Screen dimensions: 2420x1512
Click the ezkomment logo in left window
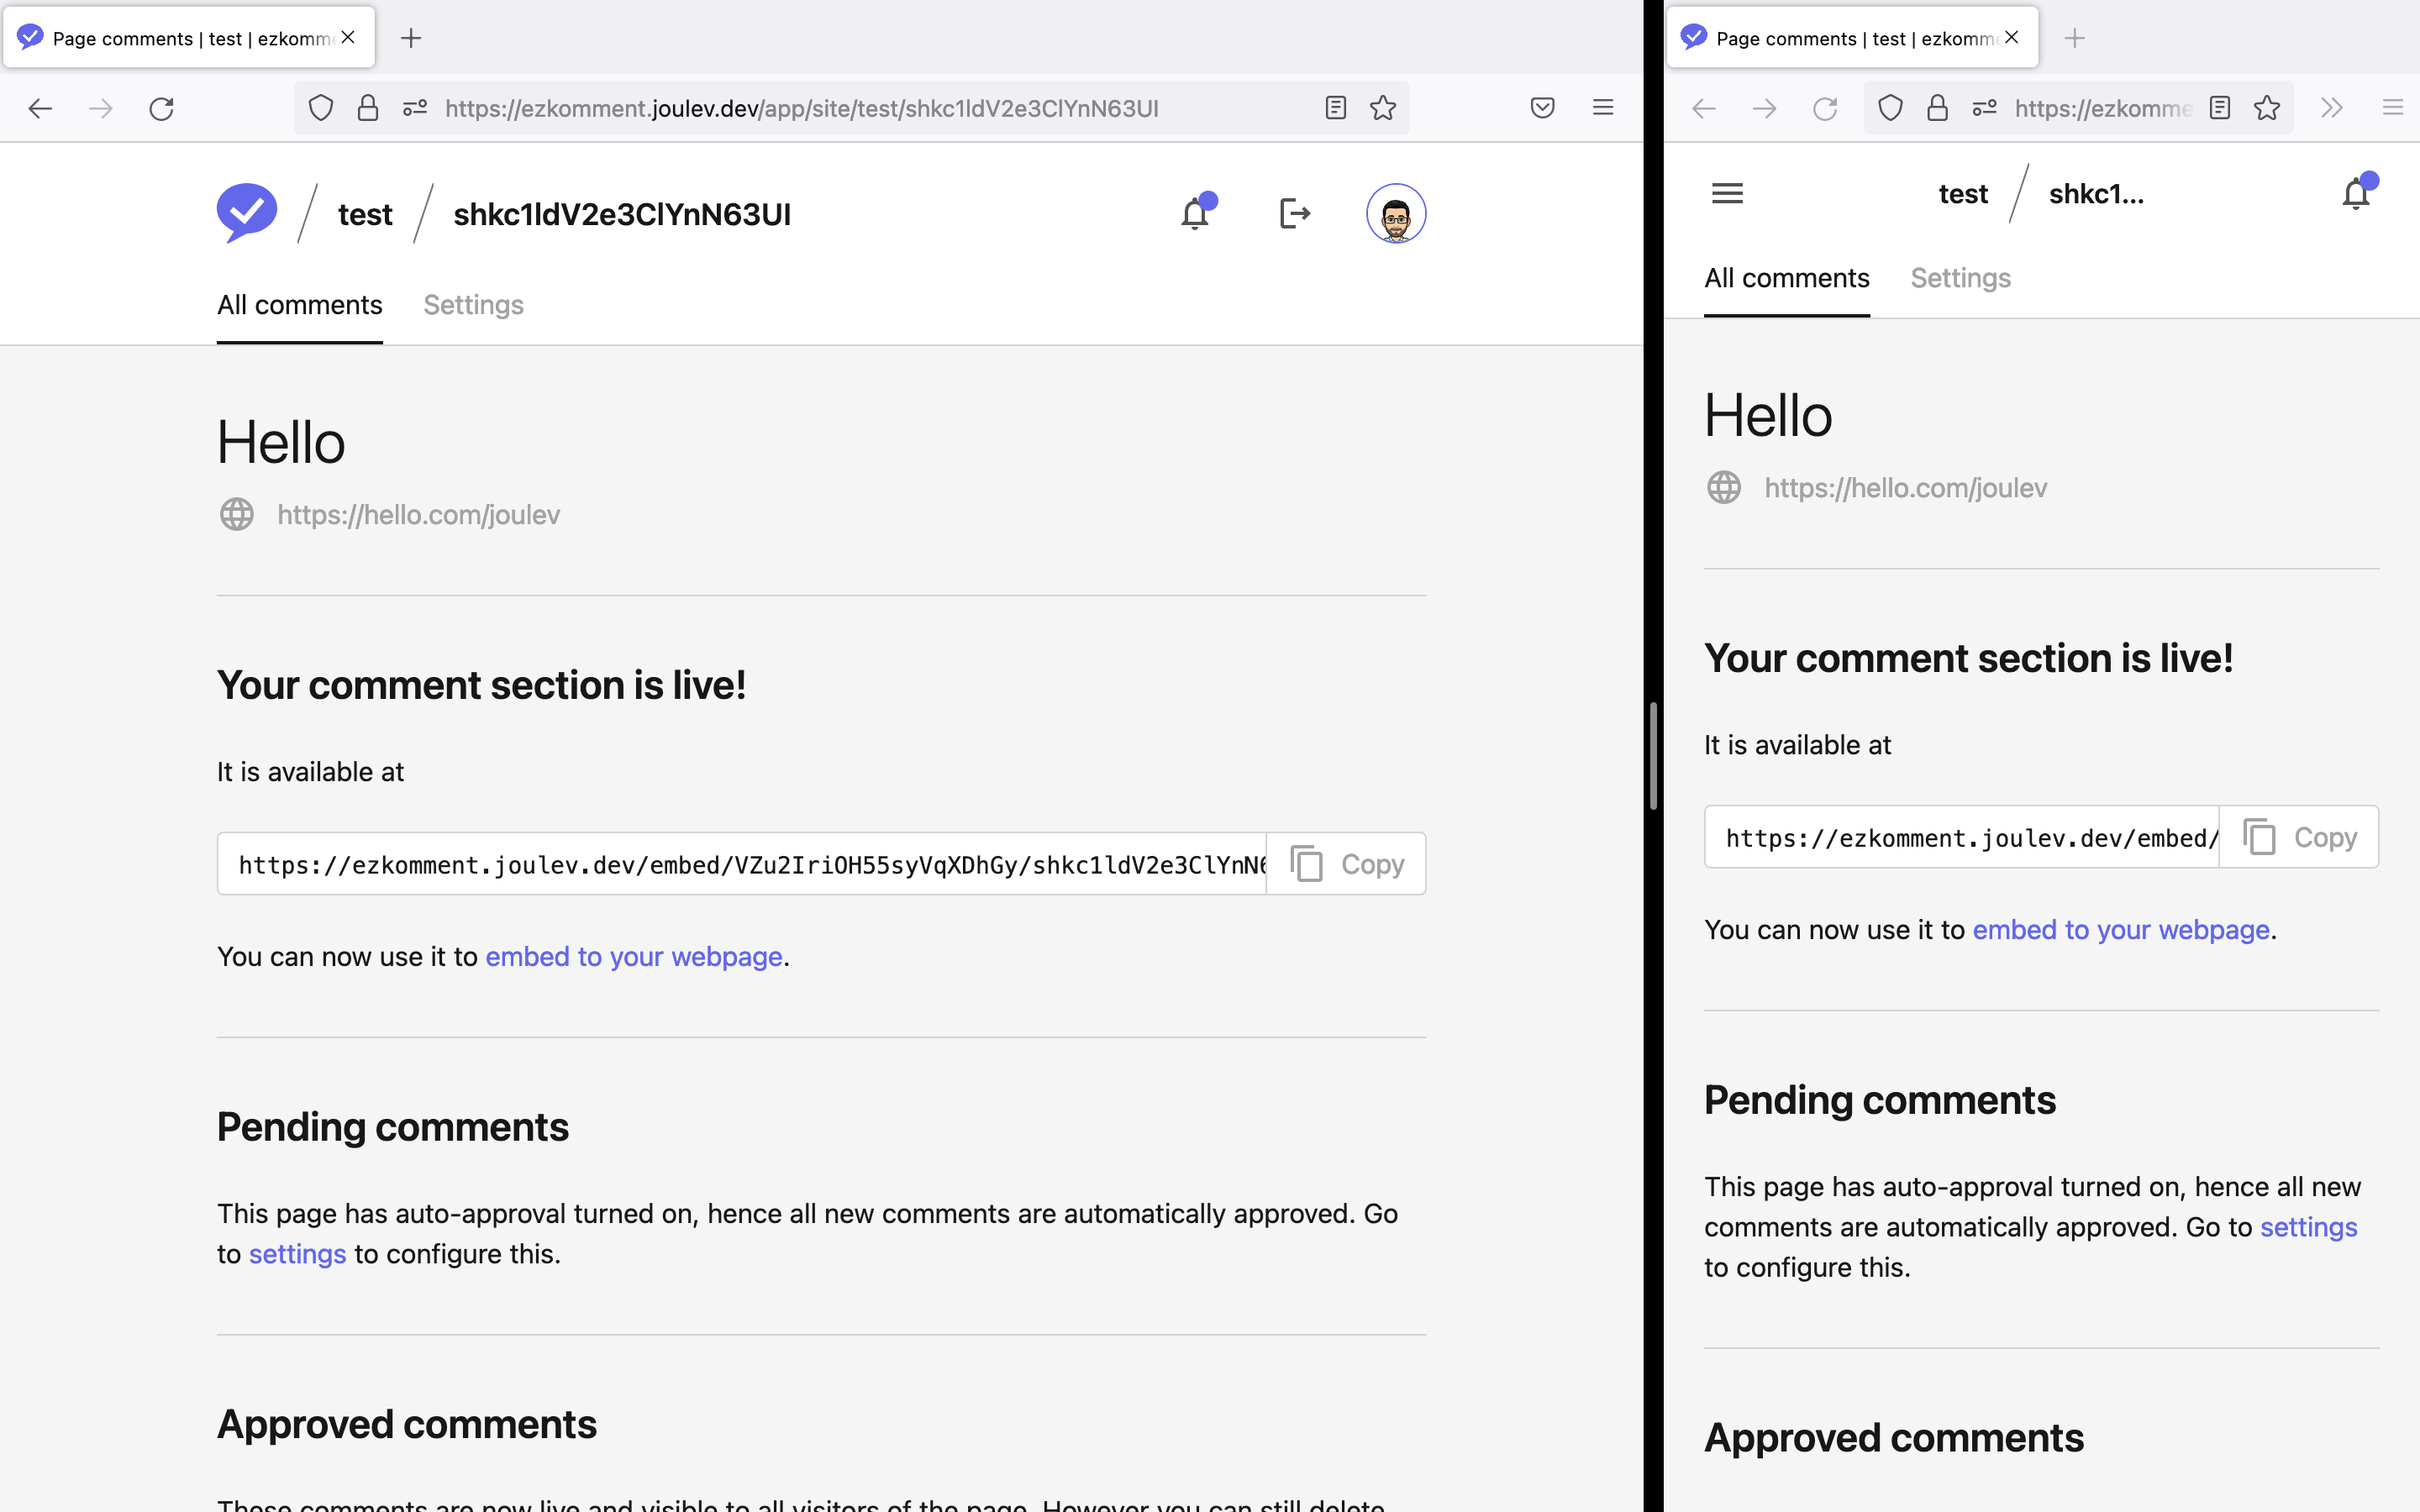247,213
